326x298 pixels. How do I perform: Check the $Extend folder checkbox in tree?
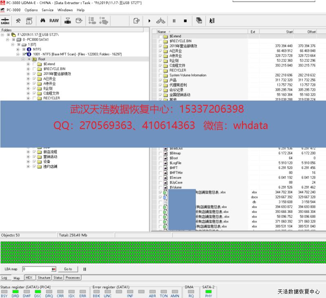click(x=34, y=64)
